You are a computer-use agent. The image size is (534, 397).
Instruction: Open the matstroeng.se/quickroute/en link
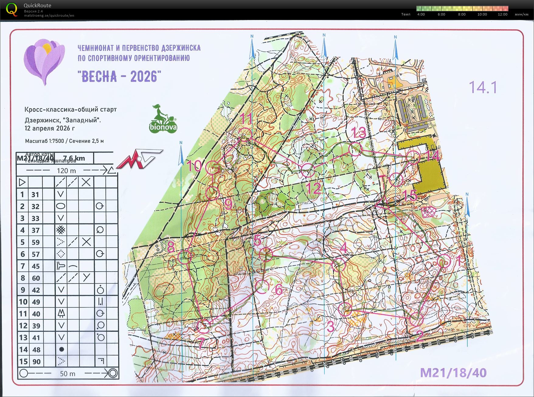click(x=49, y=16)
